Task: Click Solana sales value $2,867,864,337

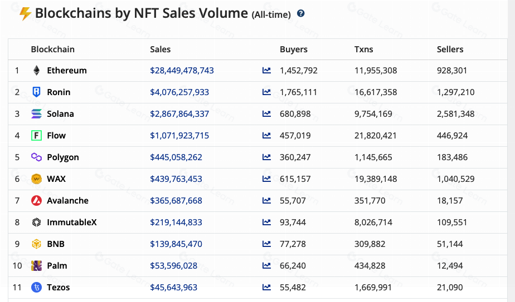Action: 179,114
